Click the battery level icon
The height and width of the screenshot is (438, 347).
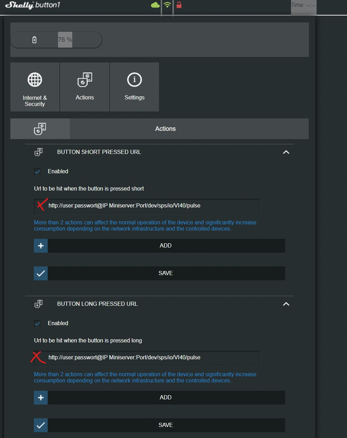[34, 40]
